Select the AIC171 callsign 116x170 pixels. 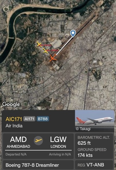point(14,119)
